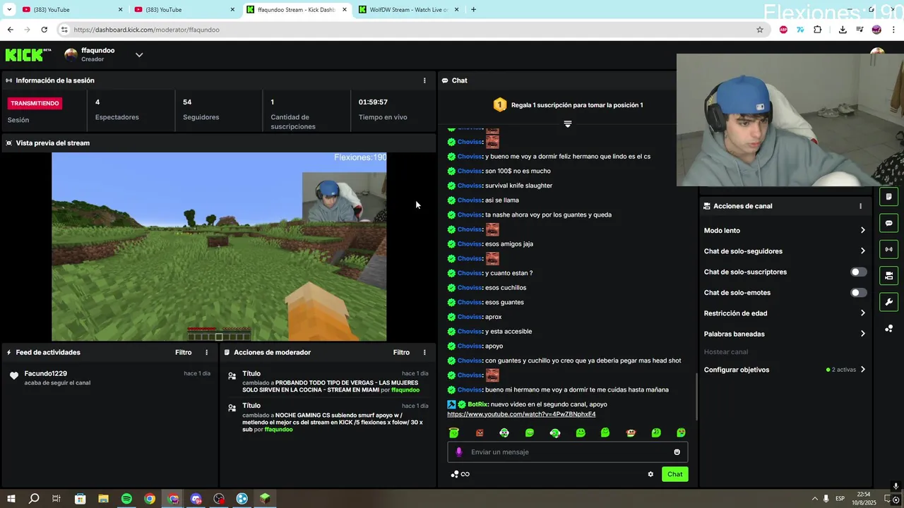The height and width of the screenshot is (508, 904).
Task: Expand Palabras baneadas option
Action: click(x=784, y=334)
